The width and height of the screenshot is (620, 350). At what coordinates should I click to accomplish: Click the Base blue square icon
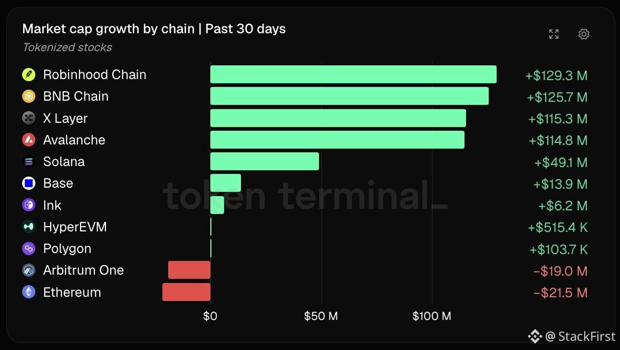pyautogui.click(x=29, y=183)
